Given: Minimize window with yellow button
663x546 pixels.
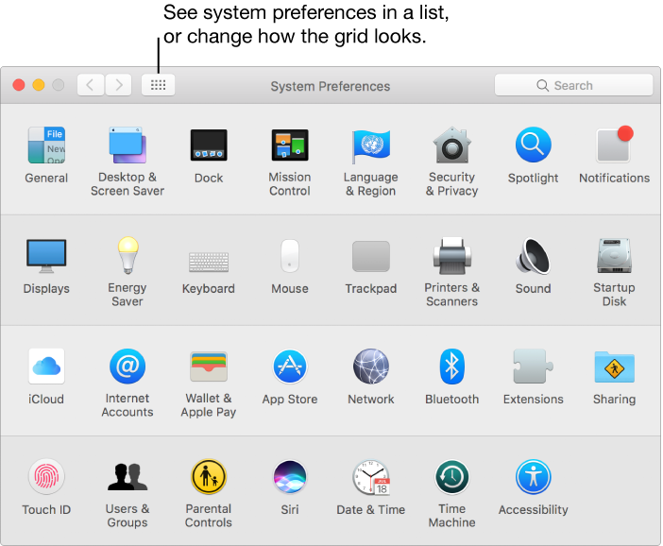Looking at the screenshot, I should tap(39, 85).
